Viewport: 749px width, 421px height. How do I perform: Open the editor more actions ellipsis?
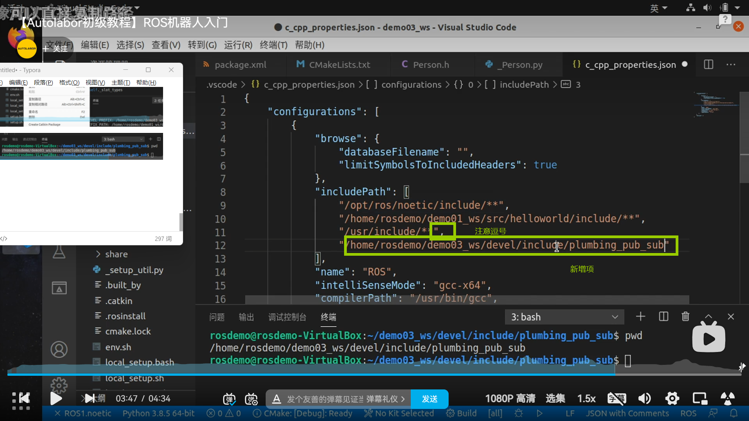(731, 64)
